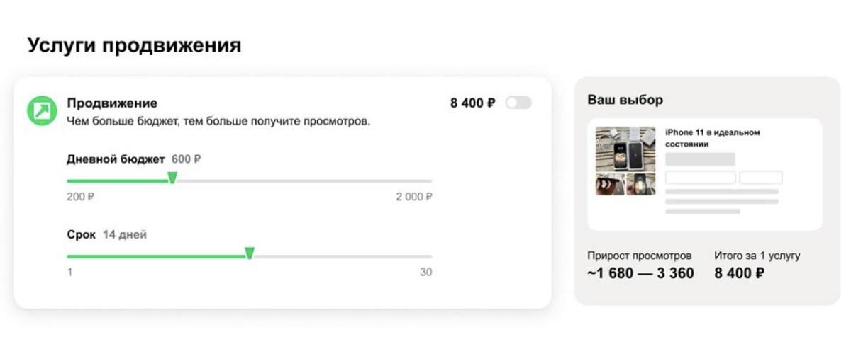Click the Дневной бюджет slider handle
The height and width of the screenshot is (344, 851).
[x=172, y=178]
